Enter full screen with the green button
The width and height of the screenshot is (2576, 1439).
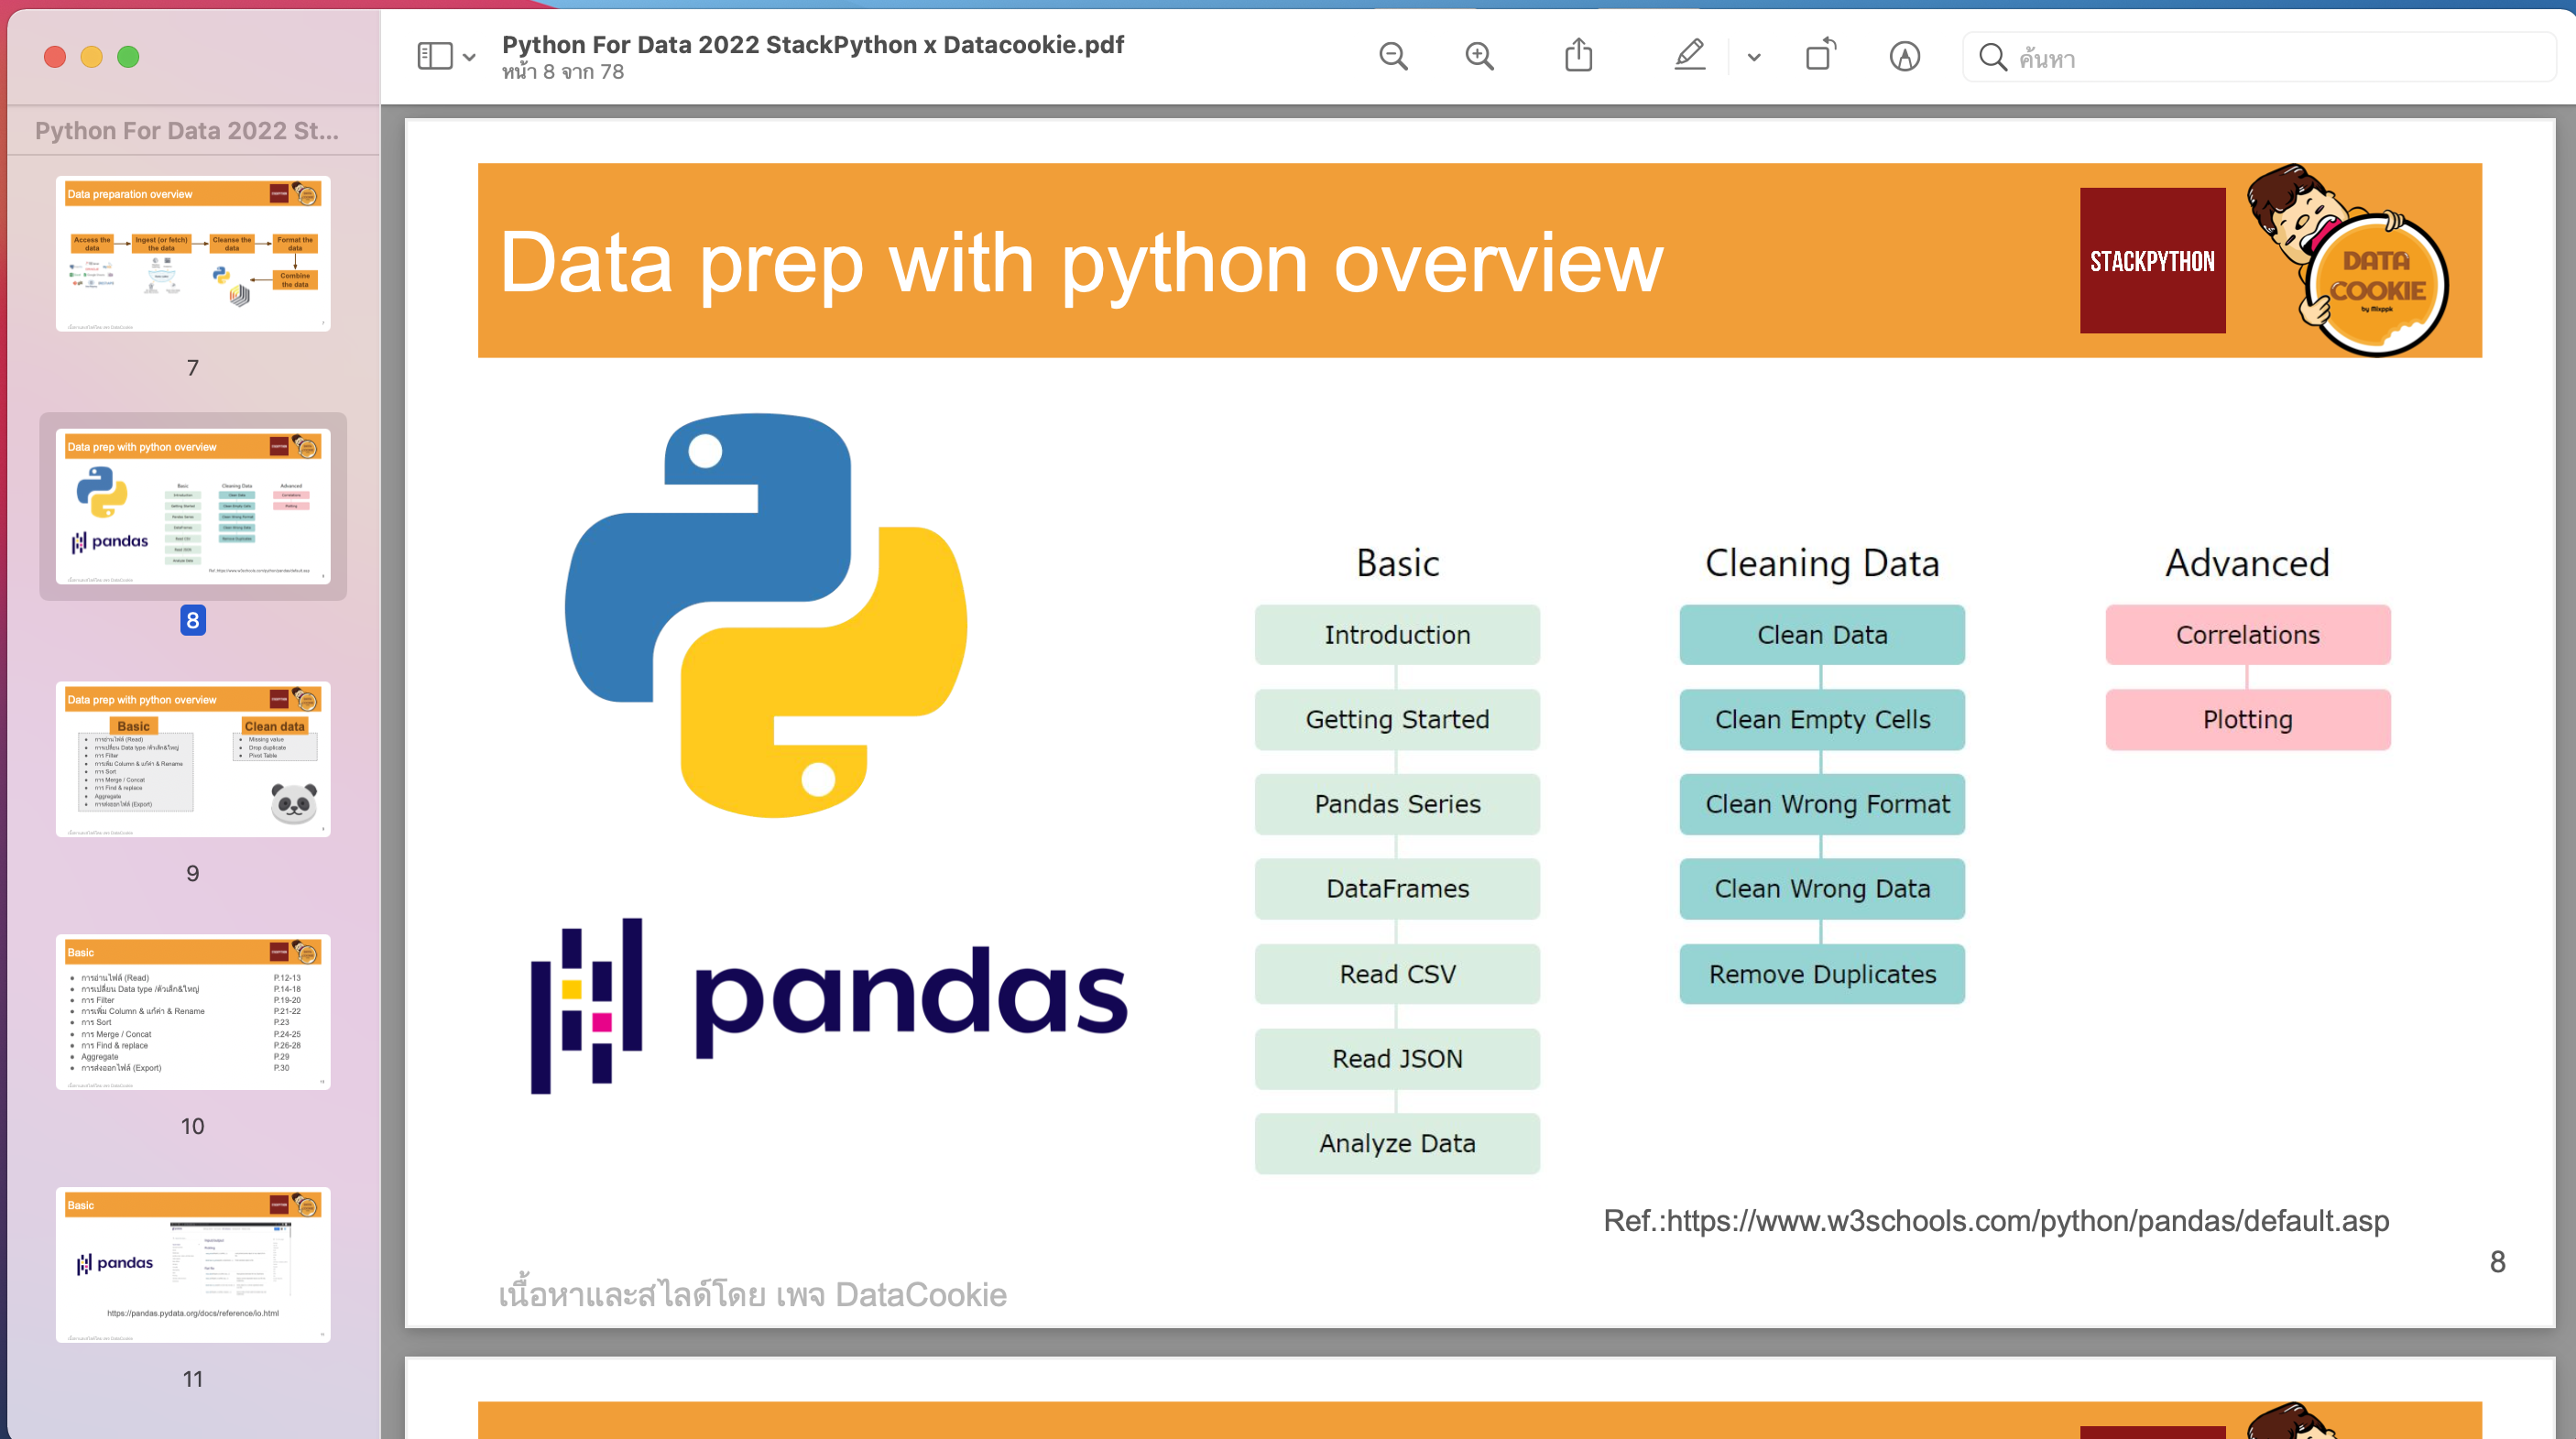click(x=128, y=57)
